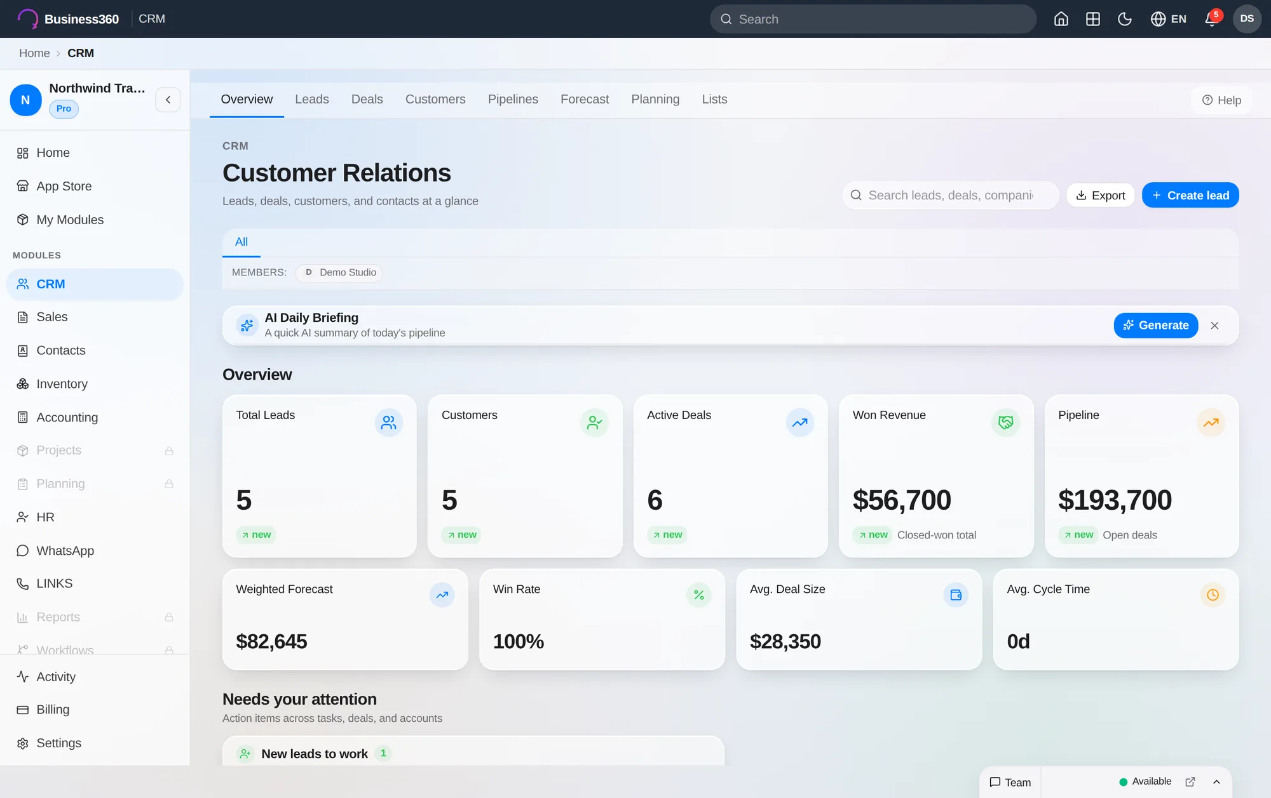Viewport: 1271px width, 798px height.
Task: Open notifications bell with 5 badge
Action: click(1212, 19)
